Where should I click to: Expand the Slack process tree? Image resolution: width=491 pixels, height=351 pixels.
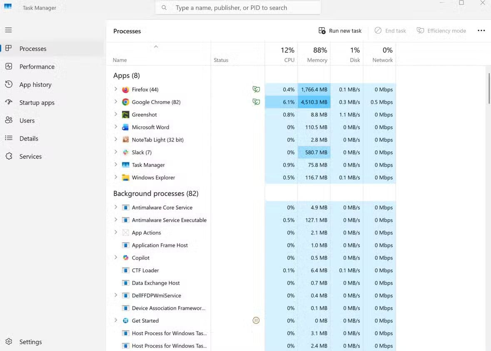pos(116,153)
